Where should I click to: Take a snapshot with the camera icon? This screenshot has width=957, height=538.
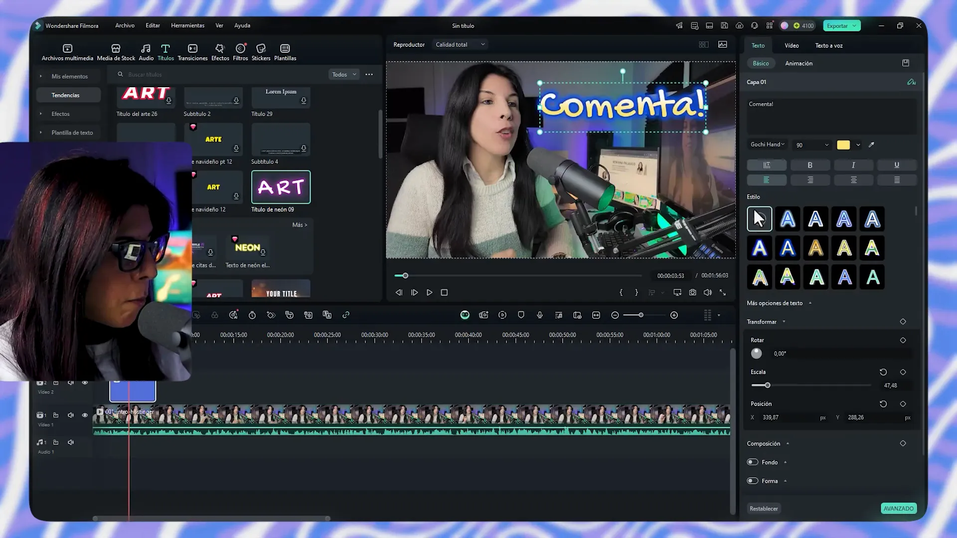point(692,293)
